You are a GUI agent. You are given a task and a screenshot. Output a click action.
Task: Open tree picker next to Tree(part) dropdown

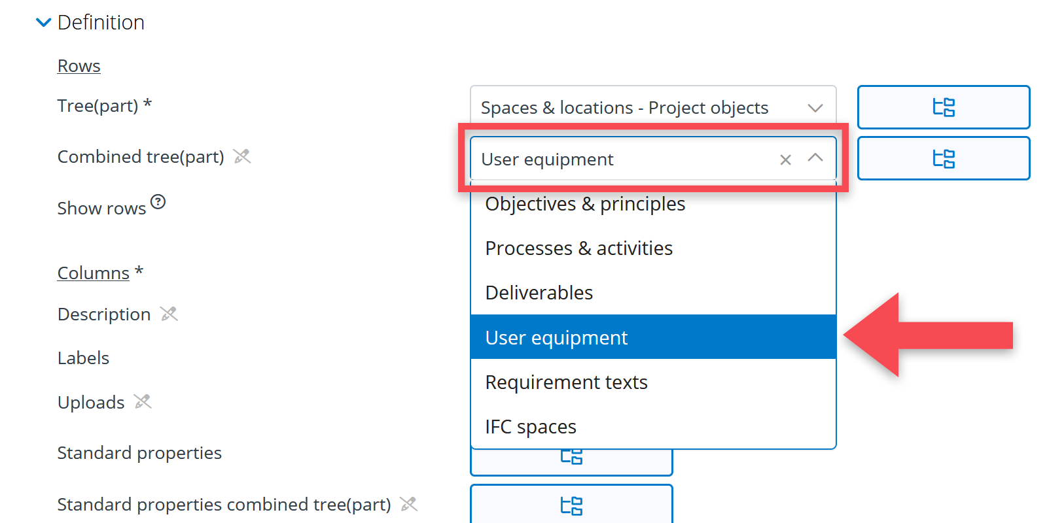(x=943, y=107)
